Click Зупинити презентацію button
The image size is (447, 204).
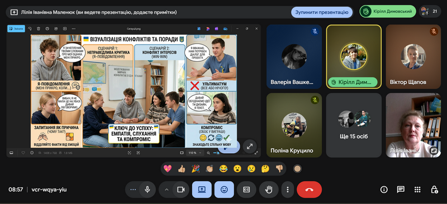322,12
